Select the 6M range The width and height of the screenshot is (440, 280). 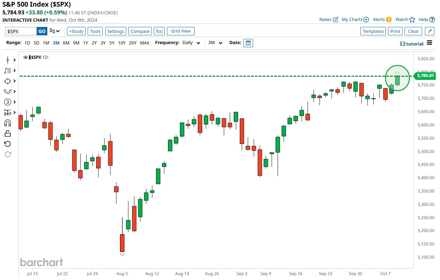pos(66,43)
